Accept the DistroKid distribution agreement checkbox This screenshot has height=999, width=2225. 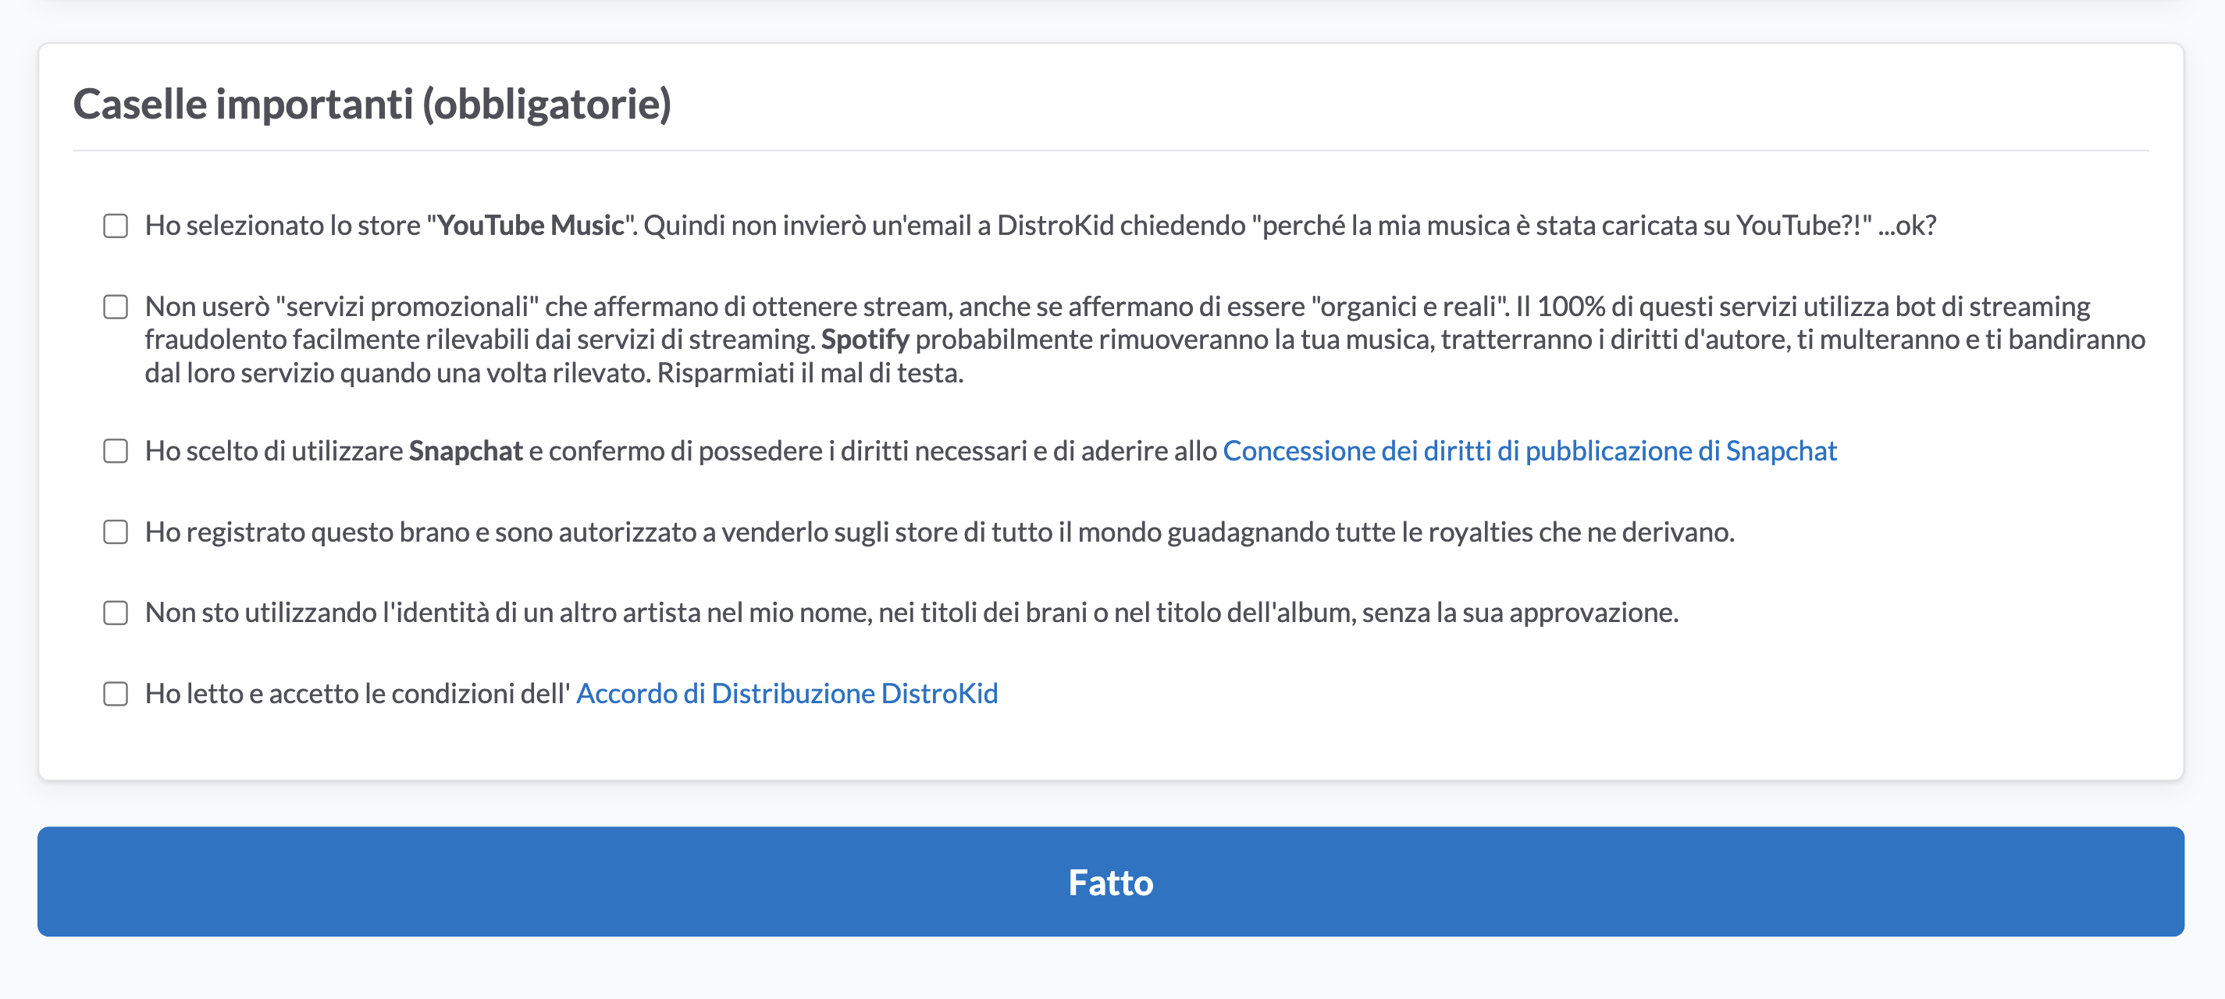click(116, 693)
